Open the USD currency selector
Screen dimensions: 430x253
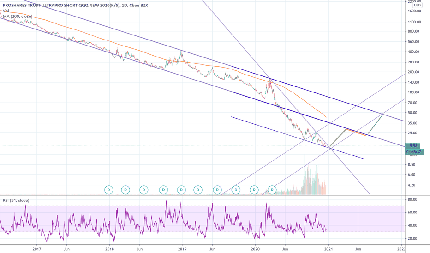[417, 5]
